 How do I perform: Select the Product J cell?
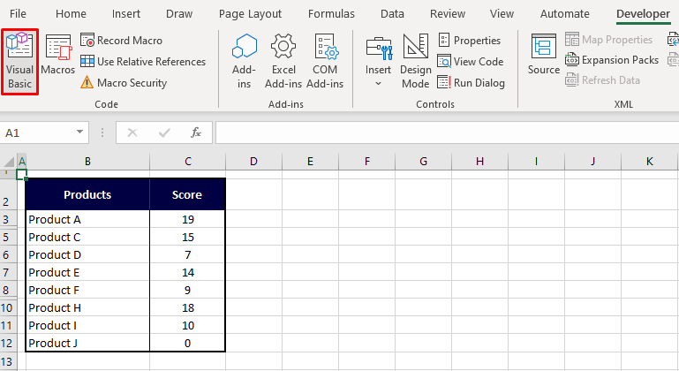pyautogui.click(x=87, y=343)
